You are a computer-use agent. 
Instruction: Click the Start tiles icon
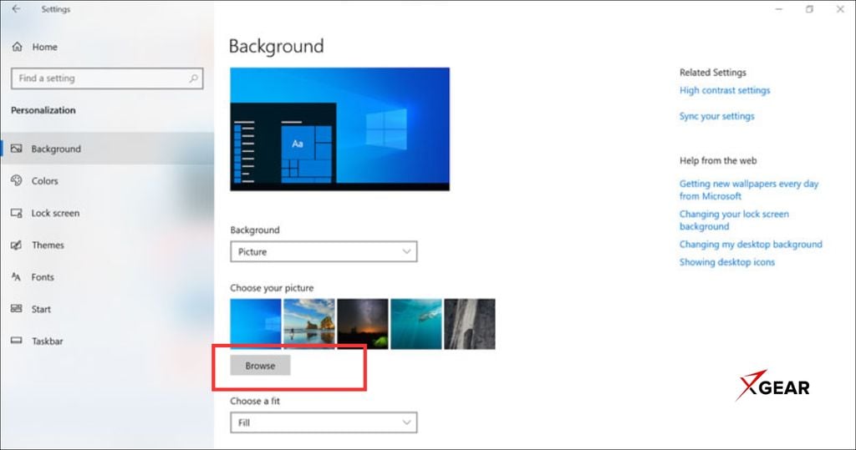pyautogui.click(x=17, y=309)
